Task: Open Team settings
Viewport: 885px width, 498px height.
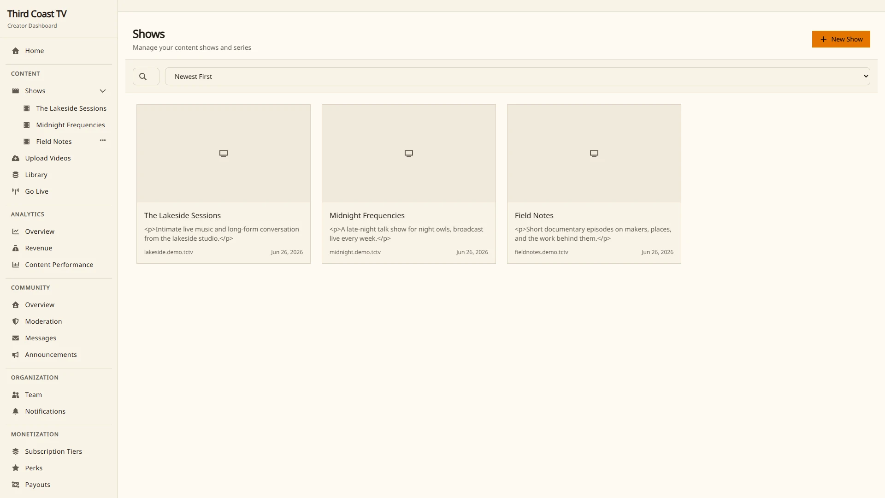Action: [59, 395]
